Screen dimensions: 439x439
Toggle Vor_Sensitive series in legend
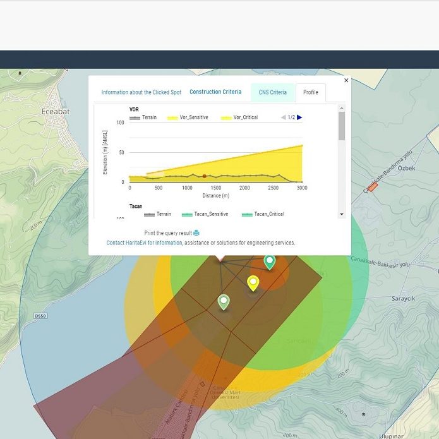pyautogui.click(x=188, y=117)
